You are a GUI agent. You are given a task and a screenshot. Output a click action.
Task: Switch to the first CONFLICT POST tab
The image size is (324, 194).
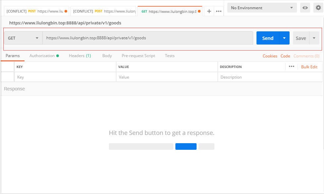coord(37,11)
